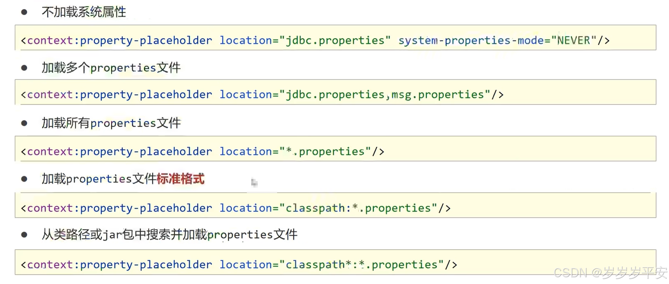Click the heading '加载所有properties文件'

coord(111,123)
